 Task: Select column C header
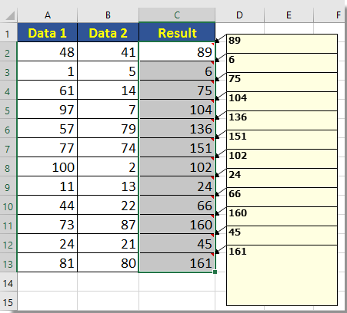coord(177,15)
